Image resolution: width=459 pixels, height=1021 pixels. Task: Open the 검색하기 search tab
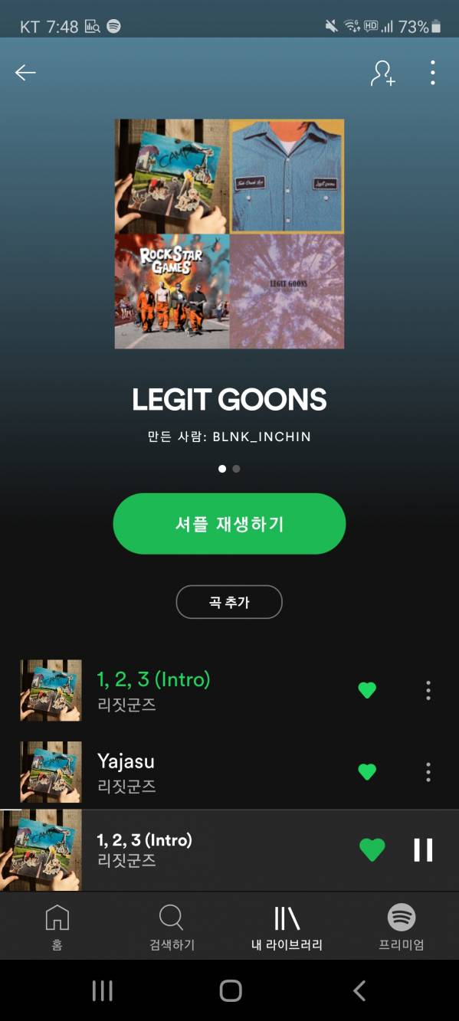tap(172, 927)
